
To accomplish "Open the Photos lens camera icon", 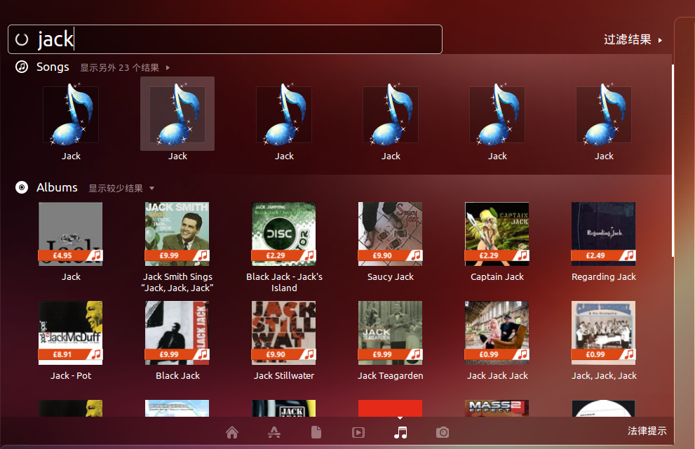I will click(443, 432).
